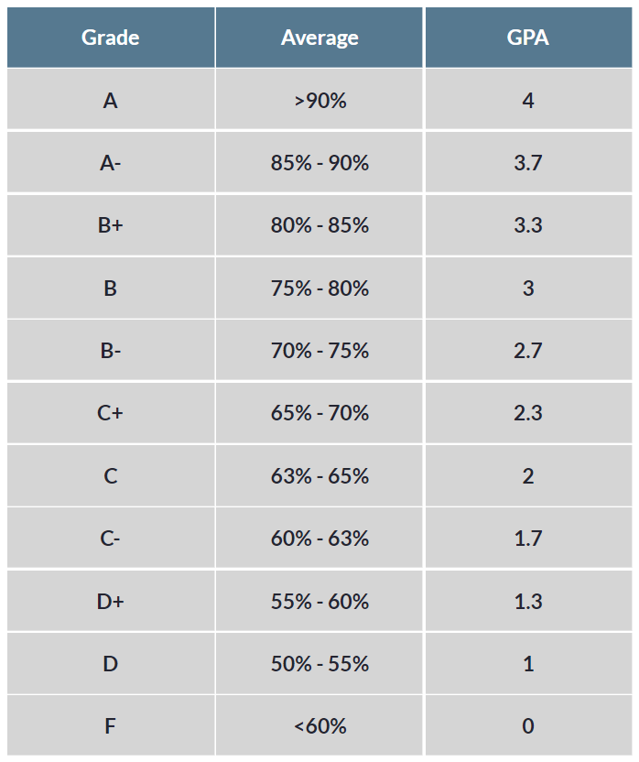This screenshot has width=639, height=762.
Task: Click the >90% average cell
Action: click(x=319, y=101)
